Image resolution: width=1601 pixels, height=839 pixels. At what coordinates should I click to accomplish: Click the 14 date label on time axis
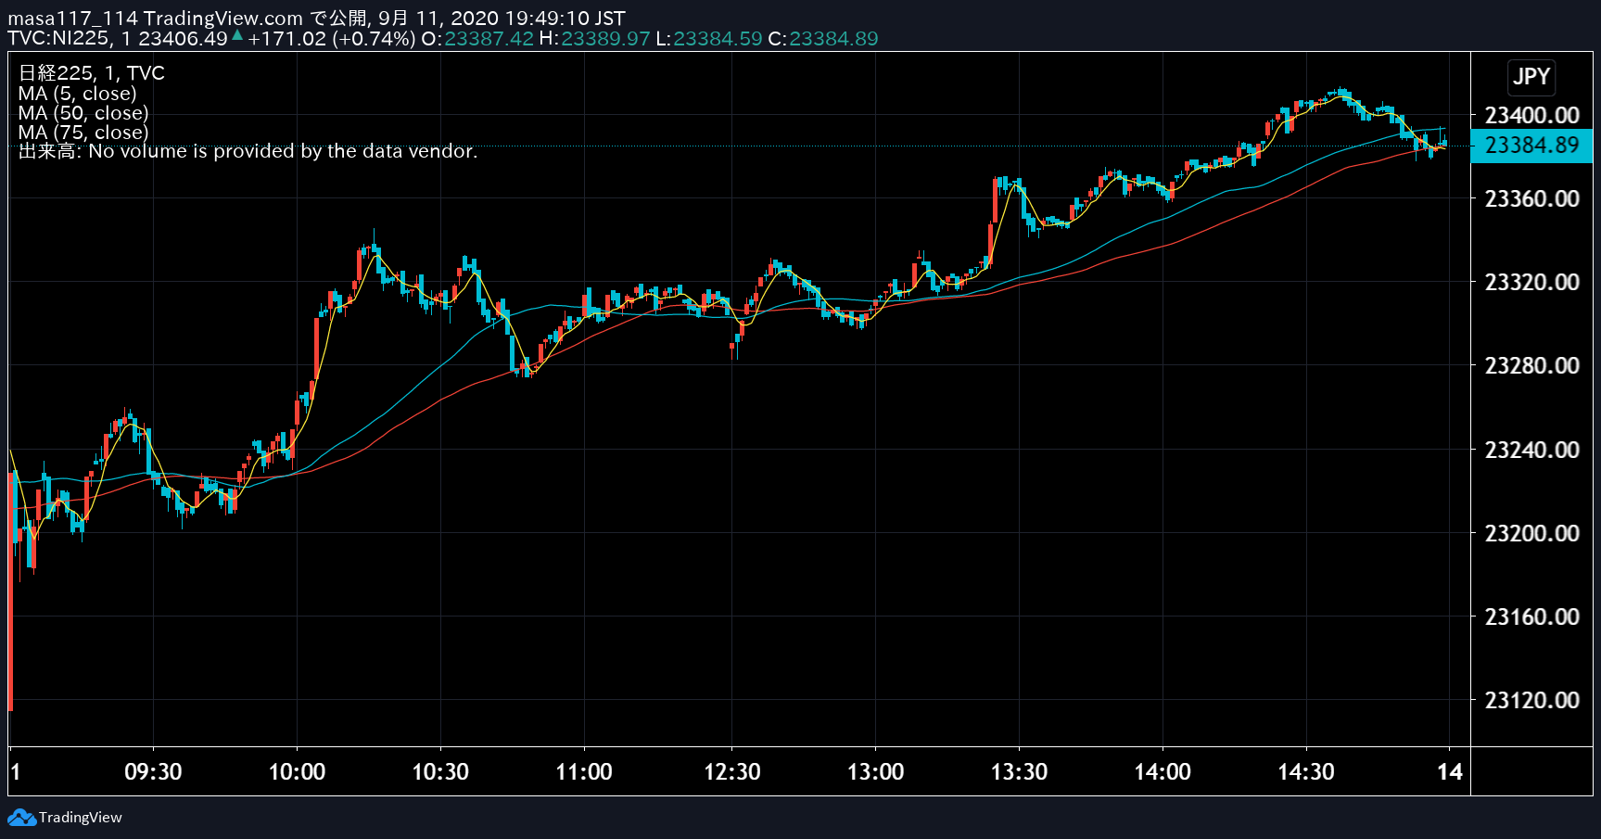pos(1450,771)
